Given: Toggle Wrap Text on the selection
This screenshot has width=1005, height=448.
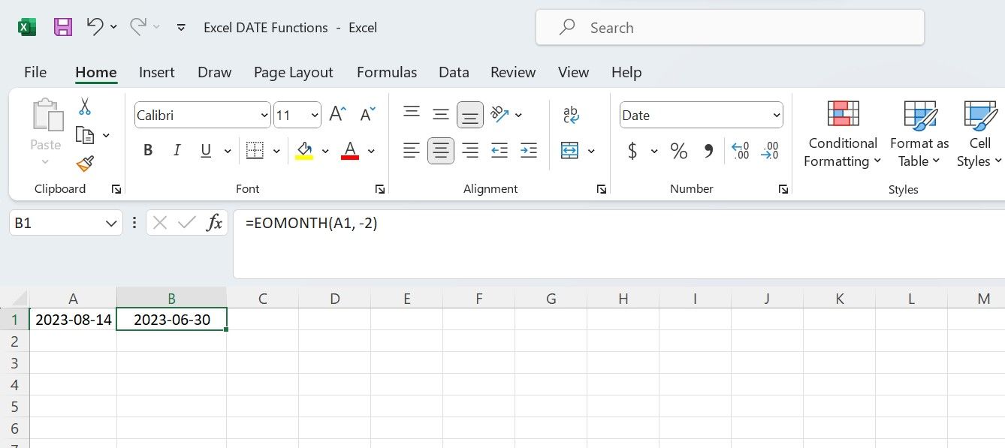Looking at the screenshot, I should click(x=571, y=114).
